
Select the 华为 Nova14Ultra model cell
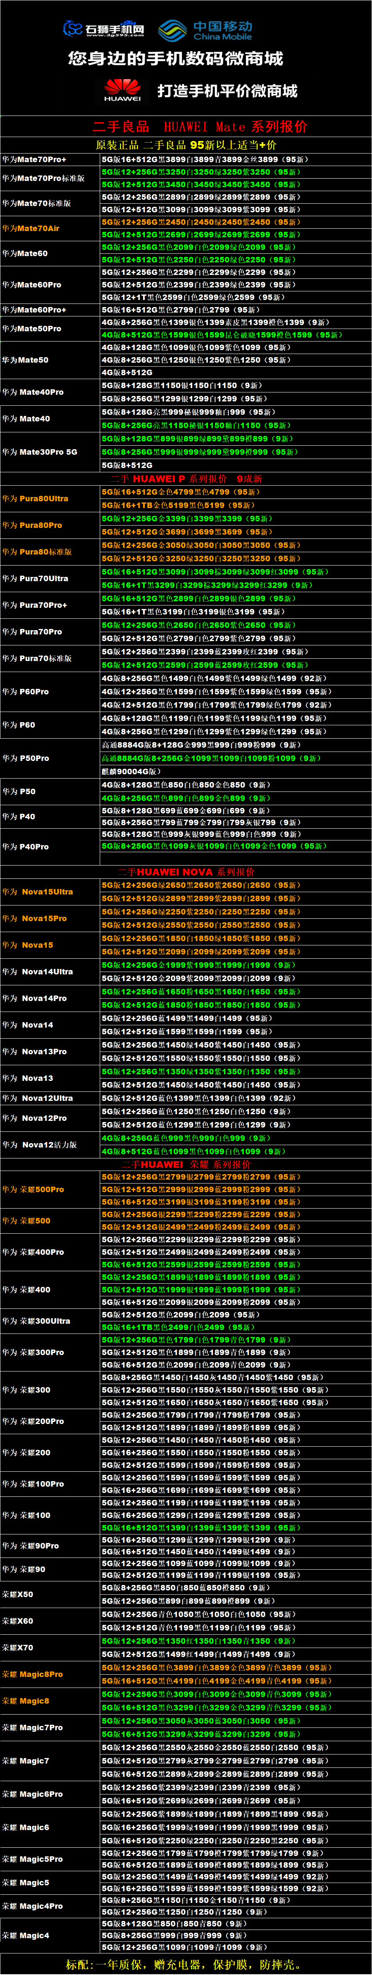50,971
